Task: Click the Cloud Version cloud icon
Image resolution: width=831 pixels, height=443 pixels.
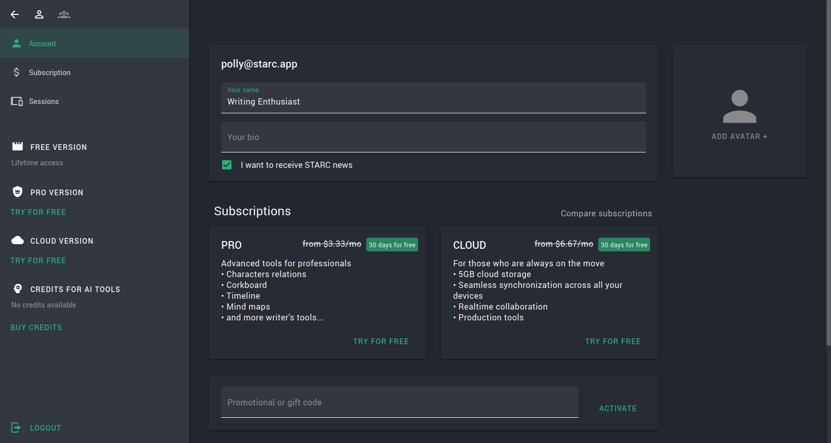Action: coord(18,240)
